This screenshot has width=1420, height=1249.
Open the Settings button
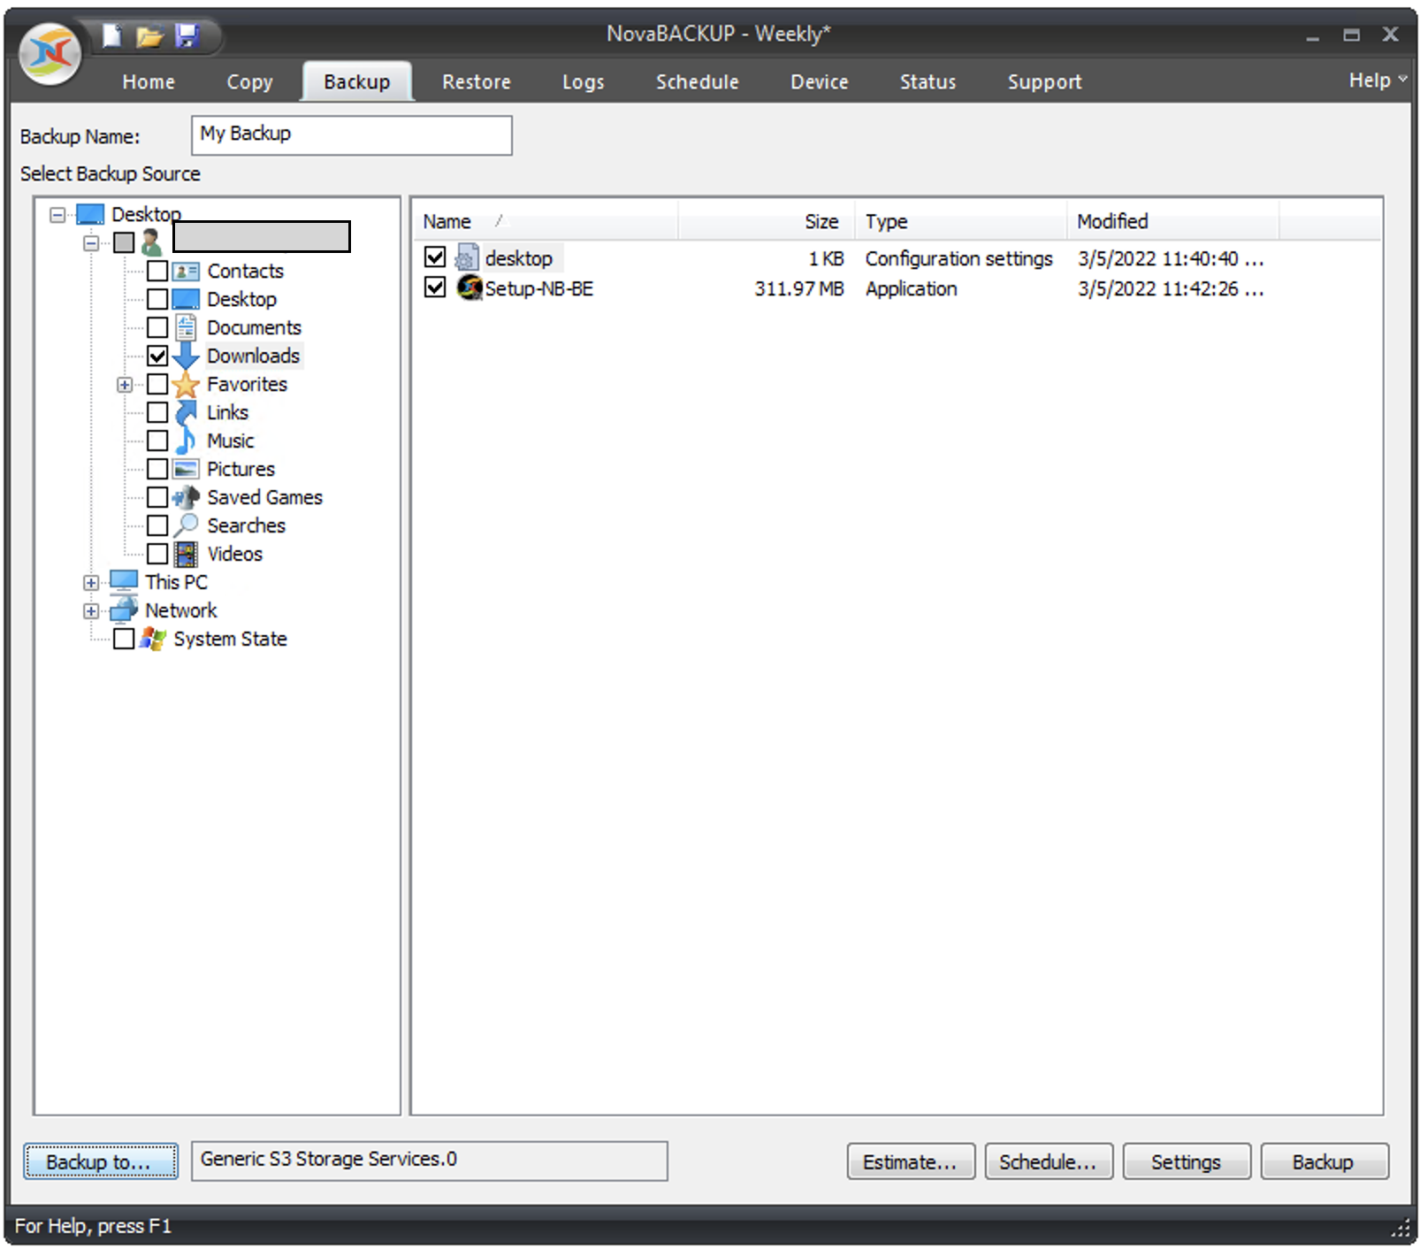point(1187,1161)
